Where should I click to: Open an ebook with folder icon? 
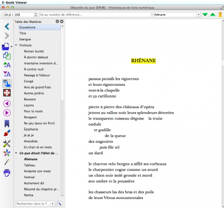pos(6,47)
